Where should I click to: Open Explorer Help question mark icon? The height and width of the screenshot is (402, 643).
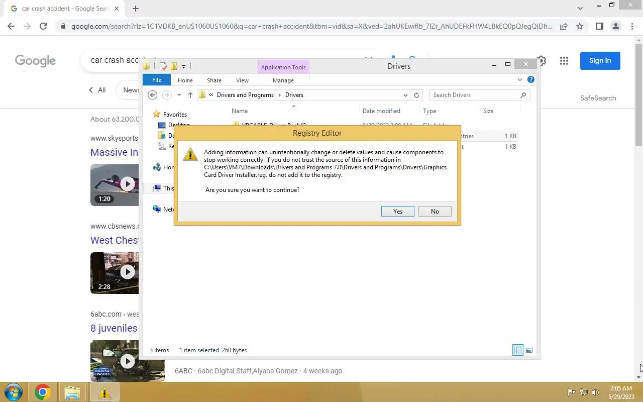[x=531, y=79]
